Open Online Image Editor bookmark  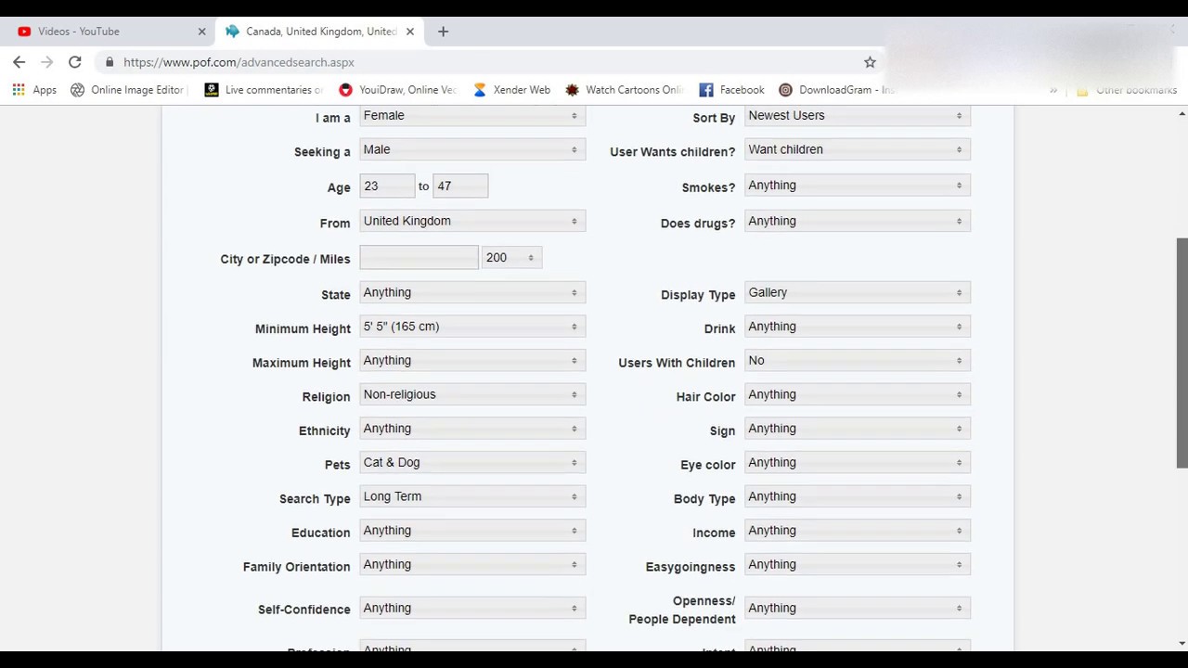[129, 90]
